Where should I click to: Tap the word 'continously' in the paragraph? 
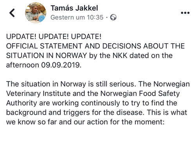click(101, 103)
